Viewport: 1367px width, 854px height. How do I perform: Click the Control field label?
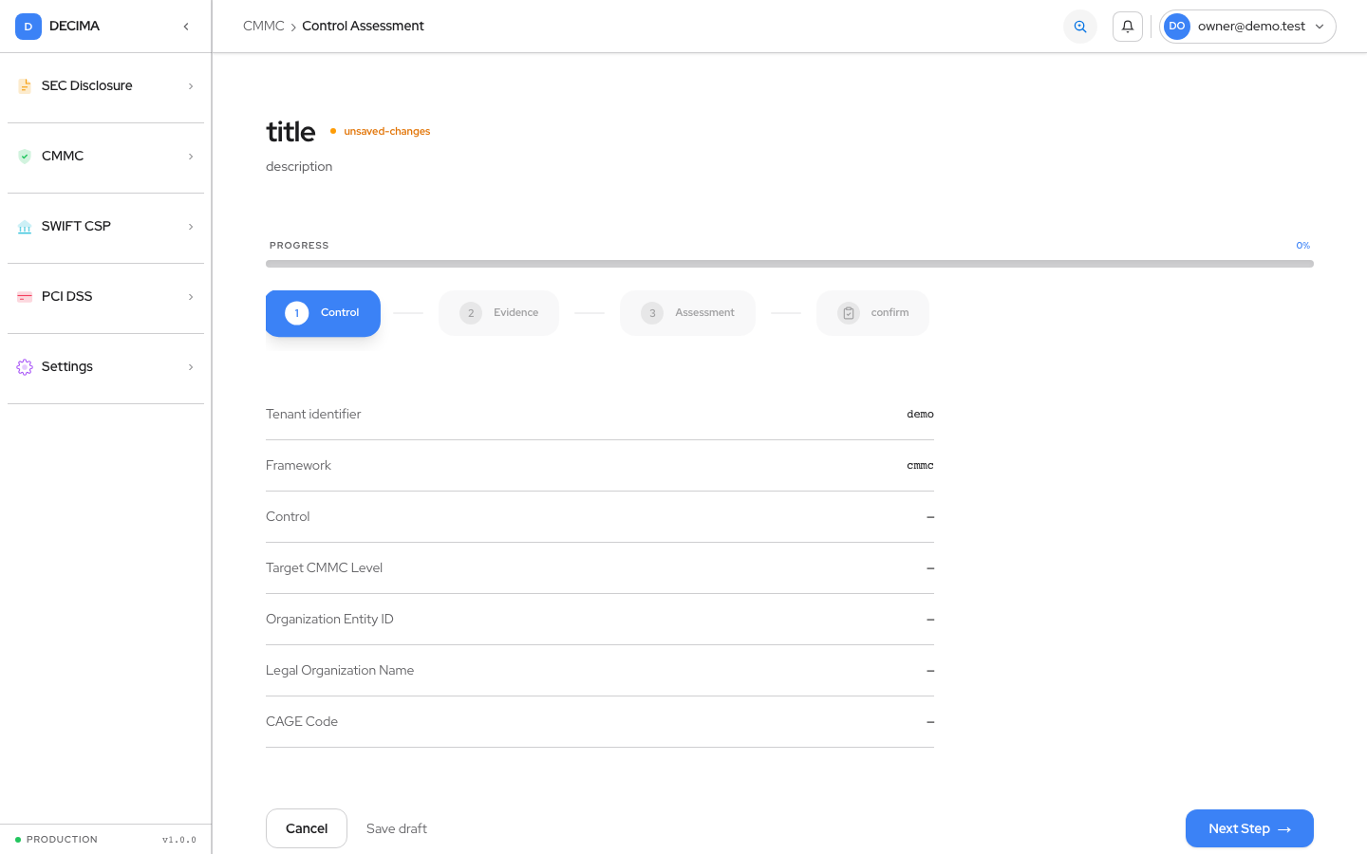click(288, 517)
